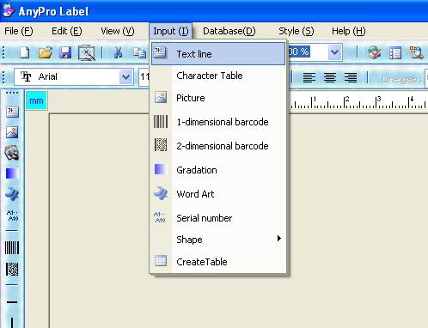Align text to the right
428x328 pixels.
tap(351, 77)
